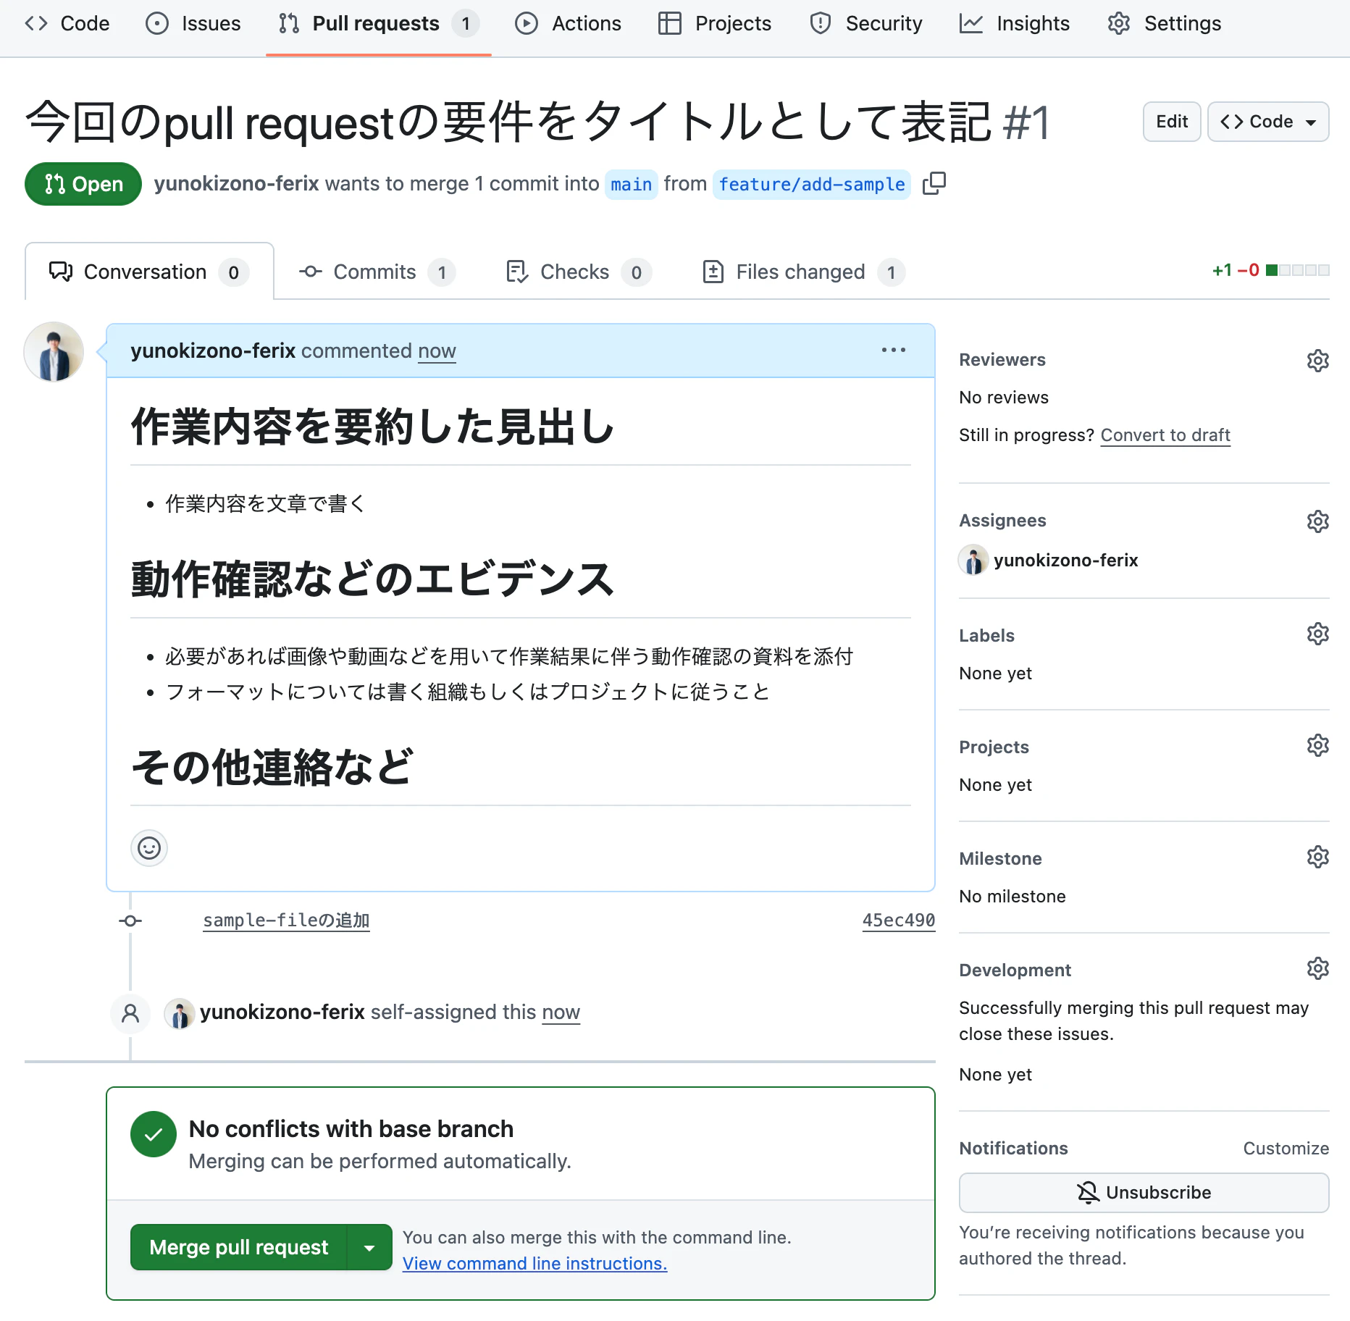Open the Security tab
This screenshot has height=1321, width=1350.
(x=865, y=24)
